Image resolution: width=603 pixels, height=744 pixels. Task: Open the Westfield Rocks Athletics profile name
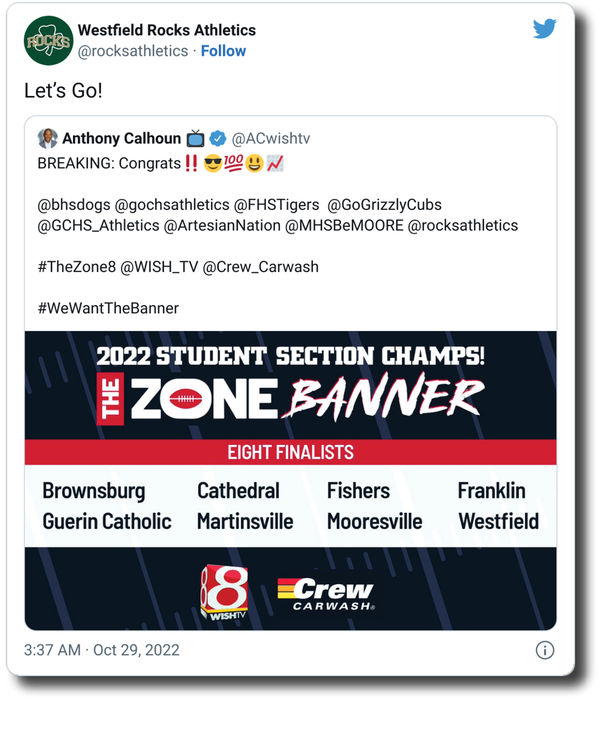(166, 30)
